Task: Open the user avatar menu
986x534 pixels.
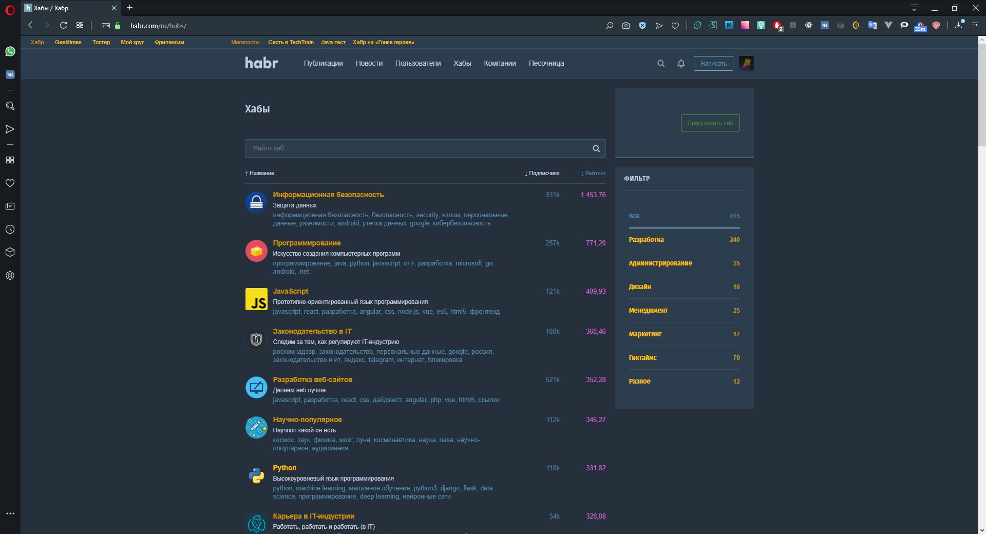Action: tap(746, 63)
